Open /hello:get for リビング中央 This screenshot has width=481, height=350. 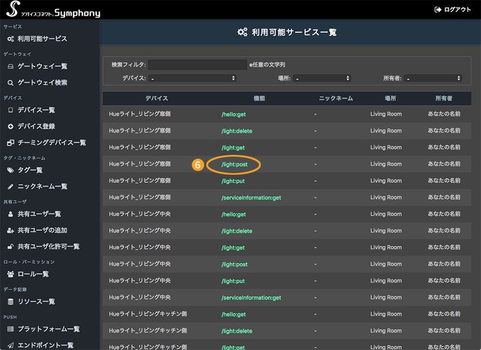pos(234,214)
